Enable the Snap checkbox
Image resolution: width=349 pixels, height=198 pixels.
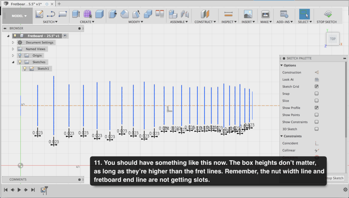[317, 94]
